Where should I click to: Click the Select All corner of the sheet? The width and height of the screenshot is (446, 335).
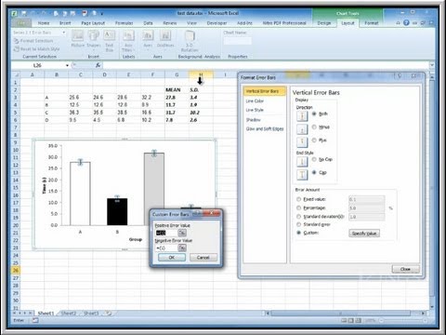pyautogui.click(x=16, y=74)
